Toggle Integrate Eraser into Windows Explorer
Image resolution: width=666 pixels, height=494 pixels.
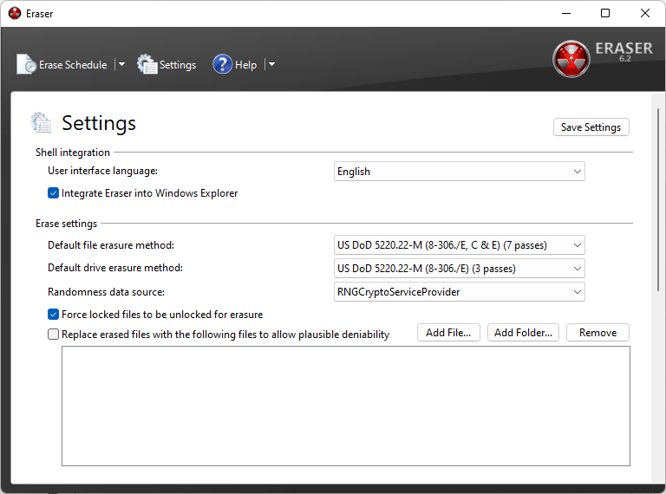click(53, 193)
